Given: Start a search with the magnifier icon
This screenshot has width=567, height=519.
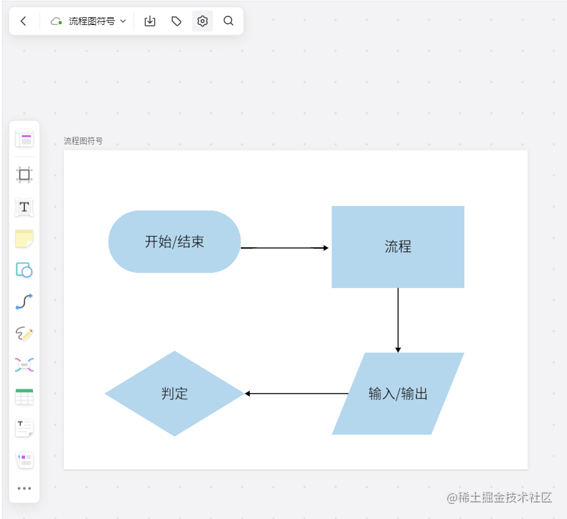Looking at the screenshot, I should tap(228, 21).
